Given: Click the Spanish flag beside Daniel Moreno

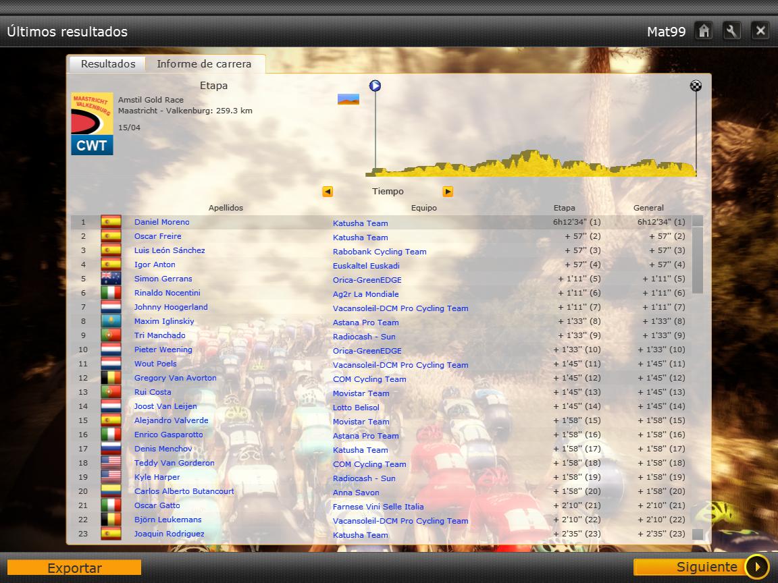Looking at the screenshot, I should tap(111, 222).
